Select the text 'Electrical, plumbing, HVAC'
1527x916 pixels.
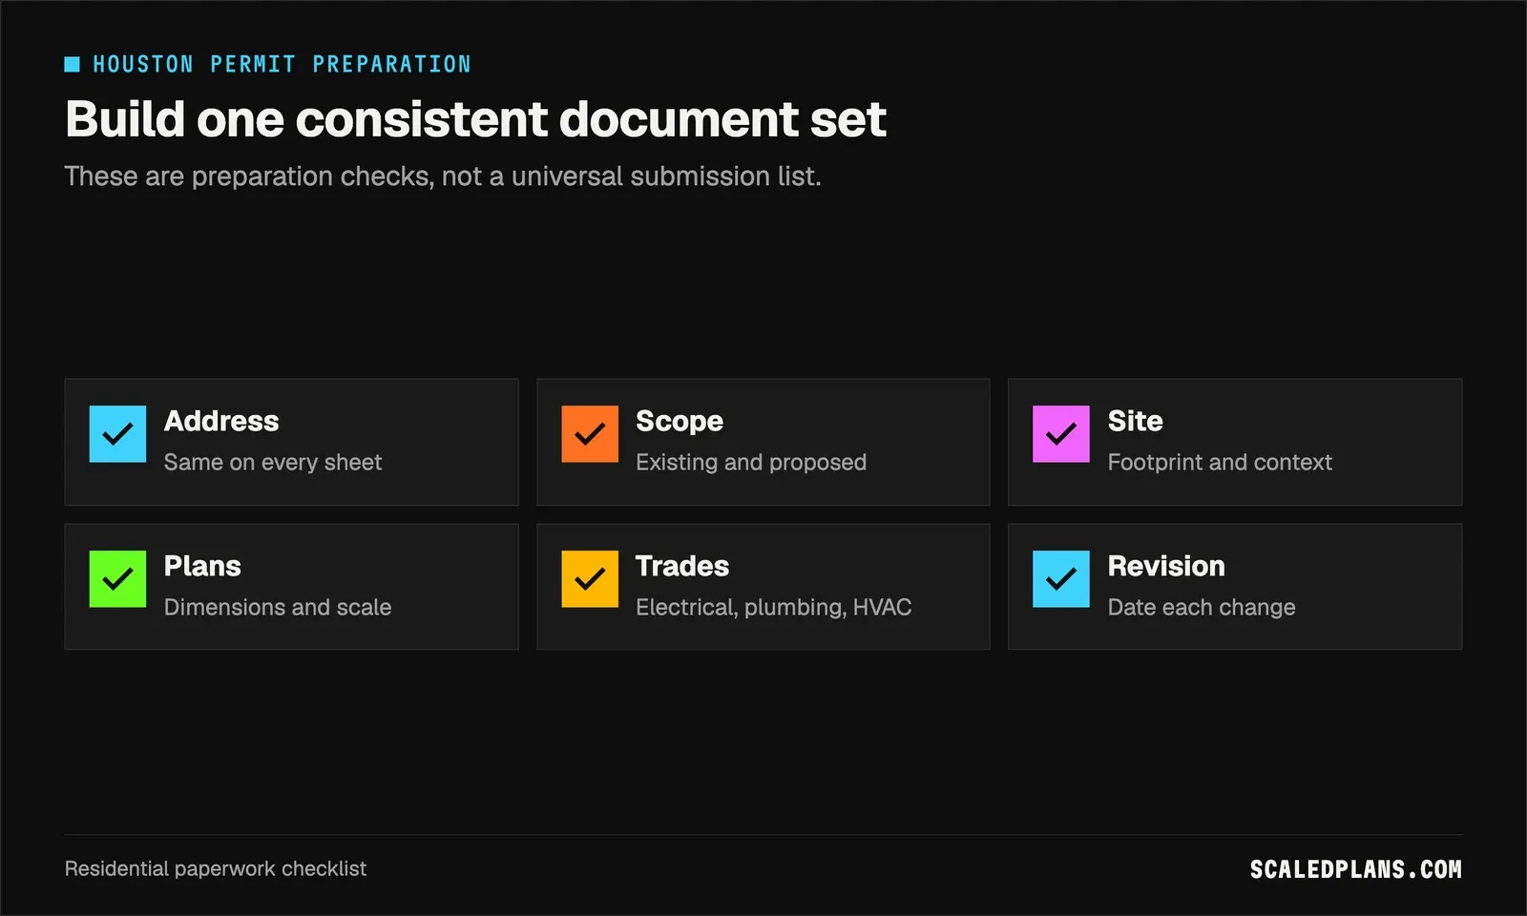[x=774, y=607]
